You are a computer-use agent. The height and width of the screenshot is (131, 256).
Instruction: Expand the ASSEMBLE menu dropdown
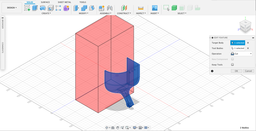105,13
